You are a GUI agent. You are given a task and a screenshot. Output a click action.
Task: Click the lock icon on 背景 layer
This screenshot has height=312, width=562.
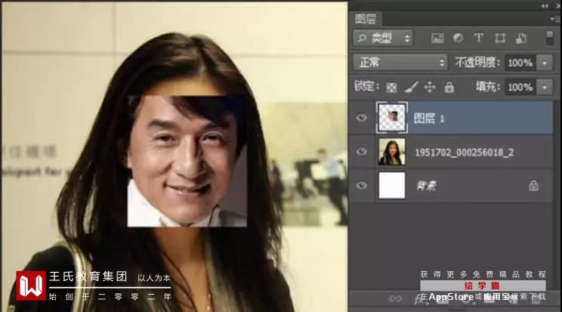tap(533, 185)
